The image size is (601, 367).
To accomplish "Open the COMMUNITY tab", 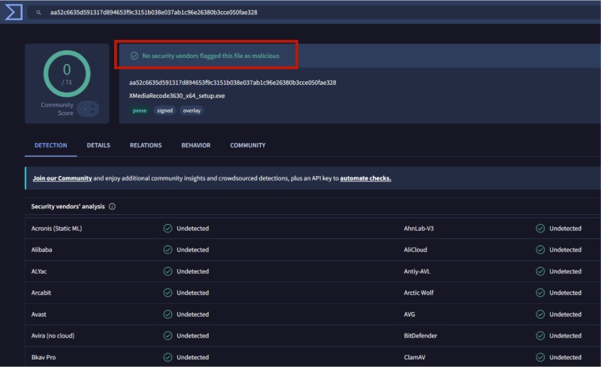I will point(248,145).
